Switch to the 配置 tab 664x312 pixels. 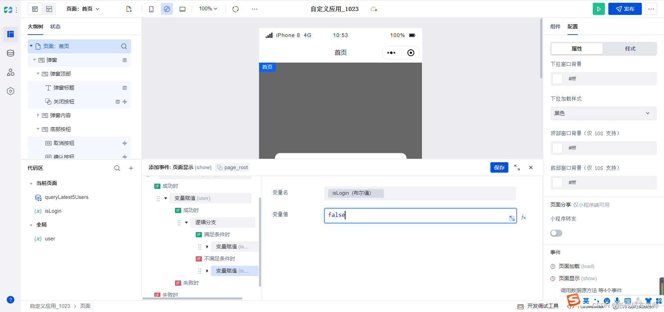click(x=573, y=27)
